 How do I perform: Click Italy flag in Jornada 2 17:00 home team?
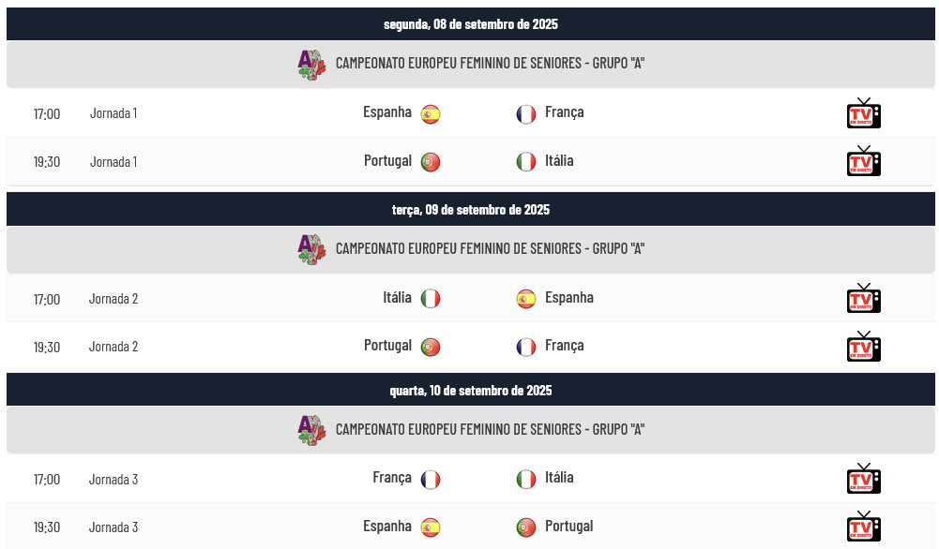[430, 299]
